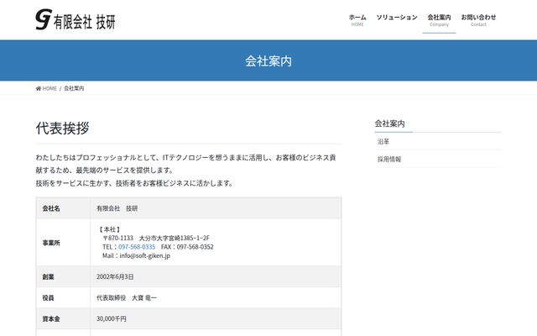Screen dimensions: 537x336
Task: Click the 創業 row label
Action: [x=49, y=277]
